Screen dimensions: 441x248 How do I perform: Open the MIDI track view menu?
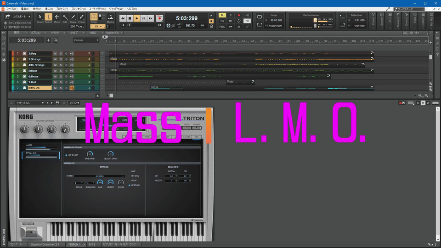(x=94, y=33)
